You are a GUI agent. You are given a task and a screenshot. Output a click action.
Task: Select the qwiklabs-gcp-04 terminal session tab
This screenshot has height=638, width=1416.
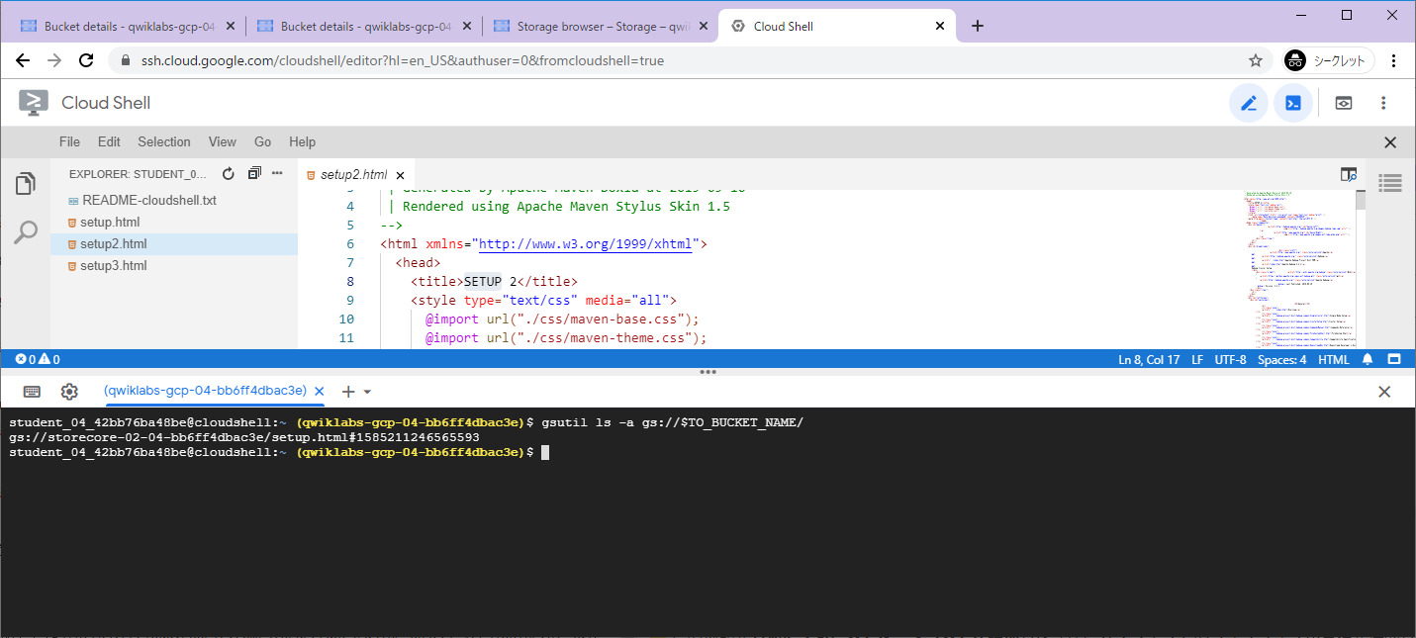tap(206, 391)
